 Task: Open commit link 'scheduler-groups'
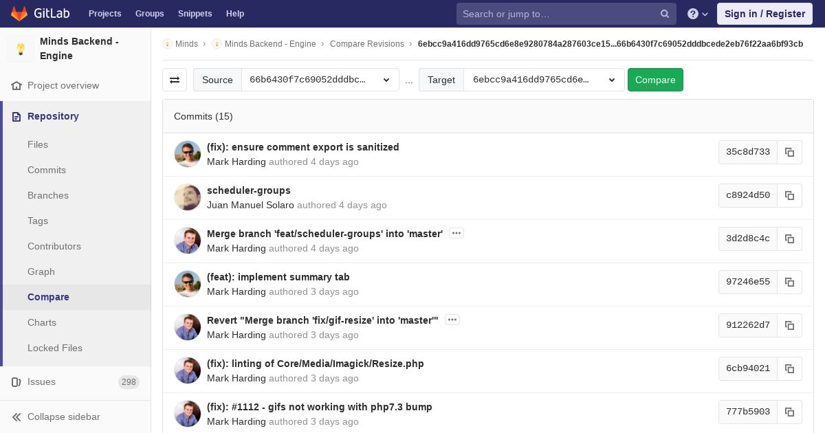248,190
